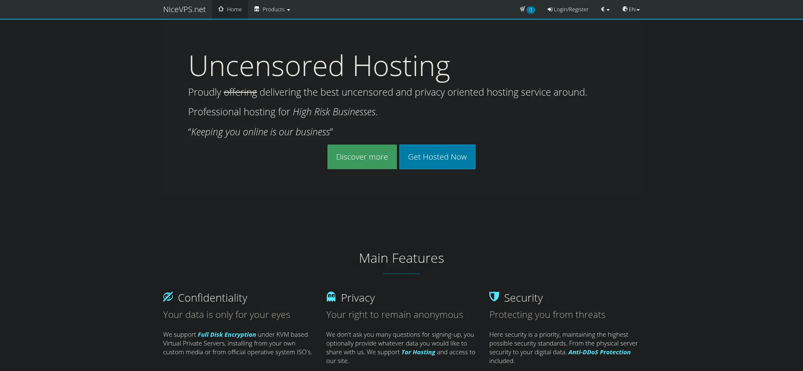Expand the EN language dropdown
803x371 pixels.
point(631,9)
